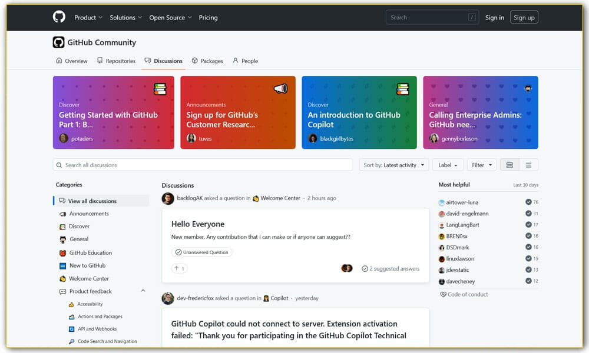Upvote the Hello Everyone discussion

179,268
